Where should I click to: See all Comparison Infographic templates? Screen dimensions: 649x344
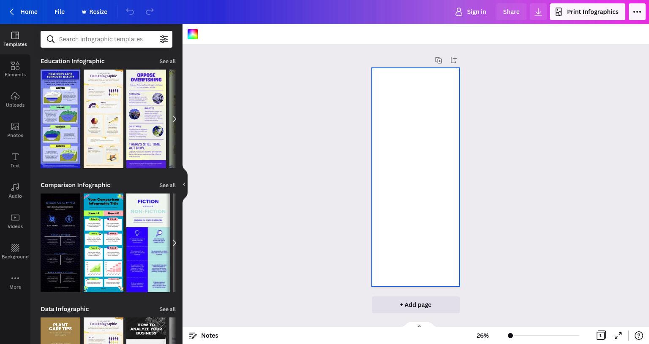pyautogui.click(x=167, y=185)
